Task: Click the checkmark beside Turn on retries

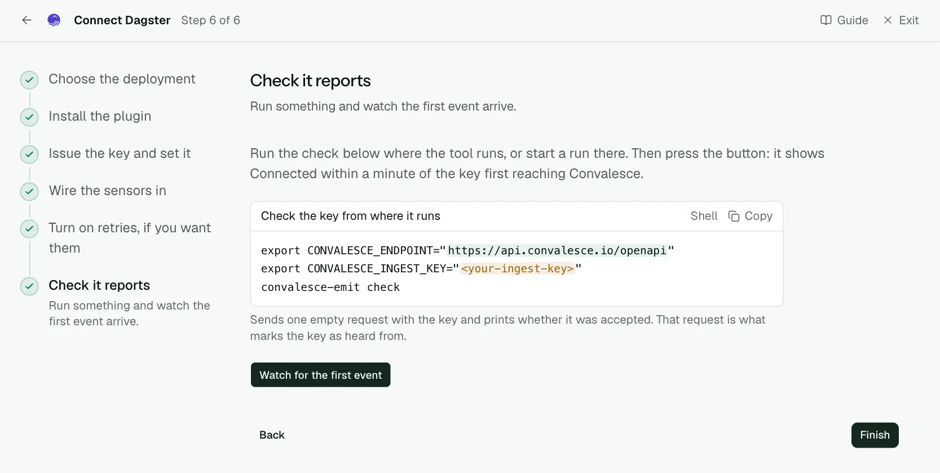Action: tap(29, 229)
